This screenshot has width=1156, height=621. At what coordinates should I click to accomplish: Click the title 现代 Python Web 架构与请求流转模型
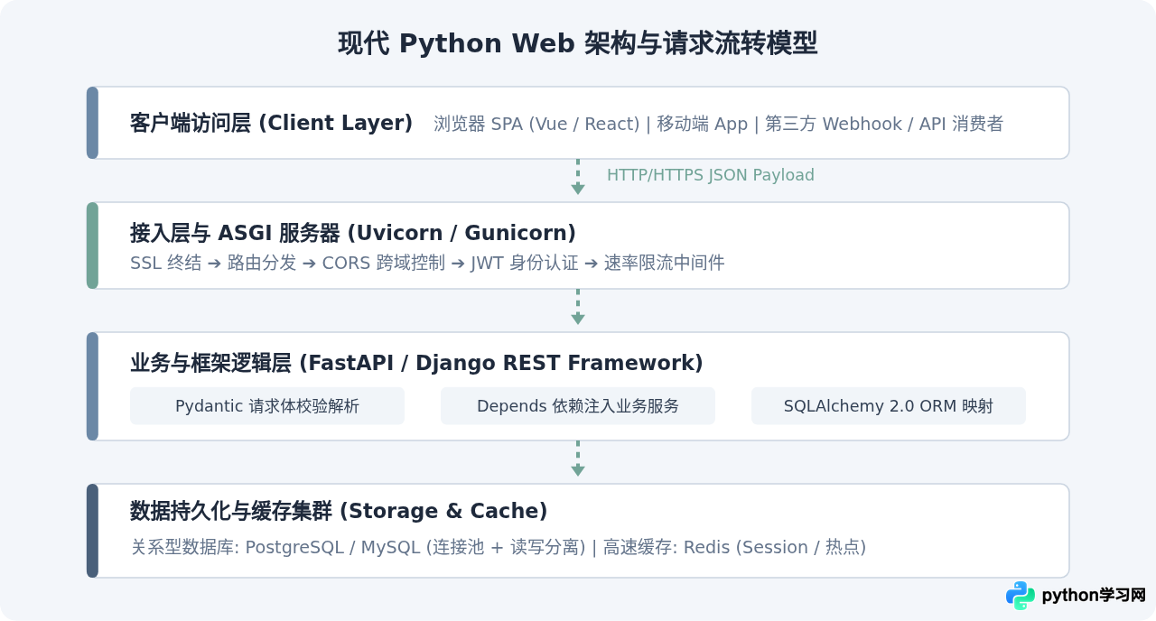[x=578, y=43]
